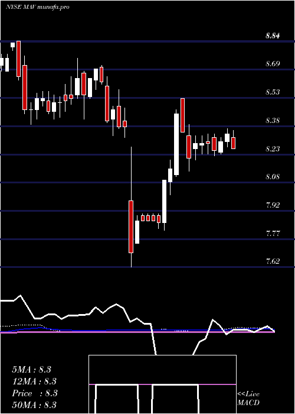Select the 8.08 price axis label

click(273, 177)
